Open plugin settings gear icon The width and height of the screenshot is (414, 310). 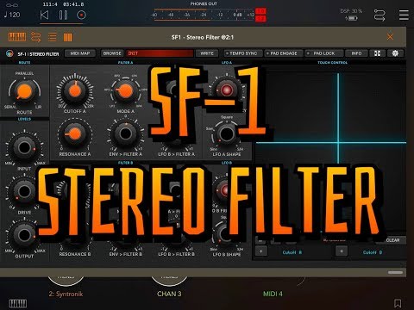click(x=395, y=53)
